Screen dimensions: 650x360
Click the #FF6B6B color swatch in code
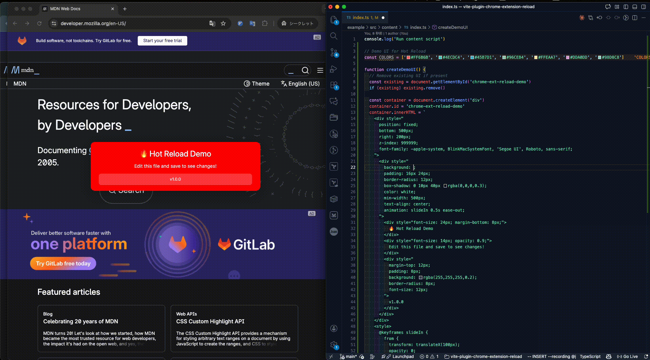pyautogui.click(x=408, y=57)
